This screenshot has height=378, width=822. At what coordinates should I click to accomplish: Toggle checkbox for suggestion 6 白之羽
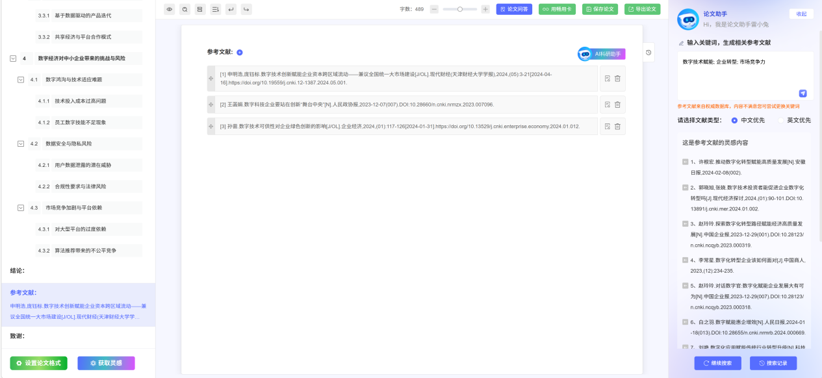685,321
